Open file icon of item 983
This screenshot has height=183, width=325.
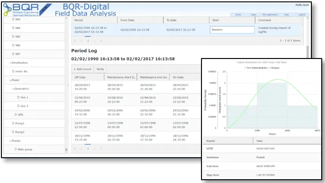13,19
